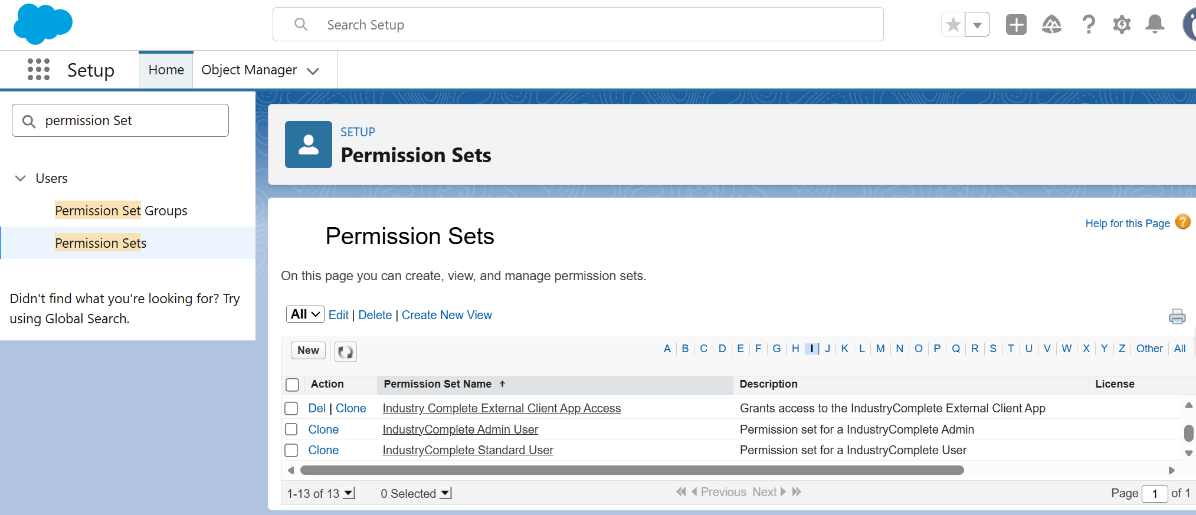
Task: Click the horizontal scroll left arrow
Action: (291, 470)
